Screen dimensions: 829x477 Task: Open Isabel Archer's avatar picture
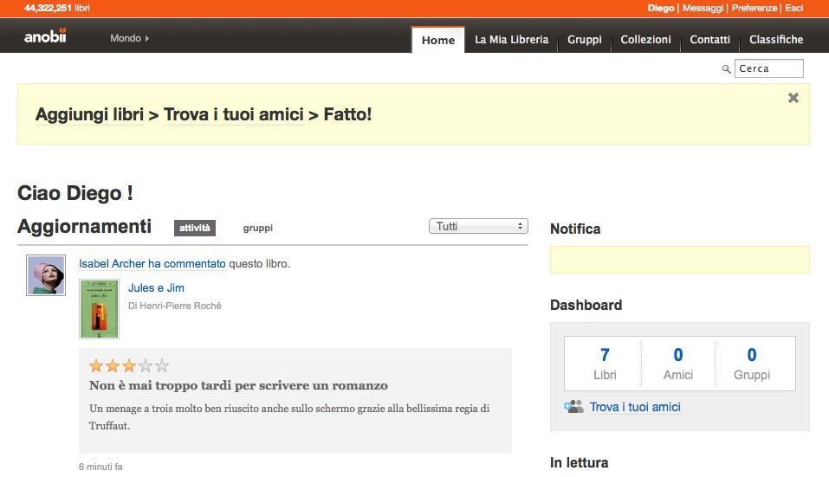point(46,275)
